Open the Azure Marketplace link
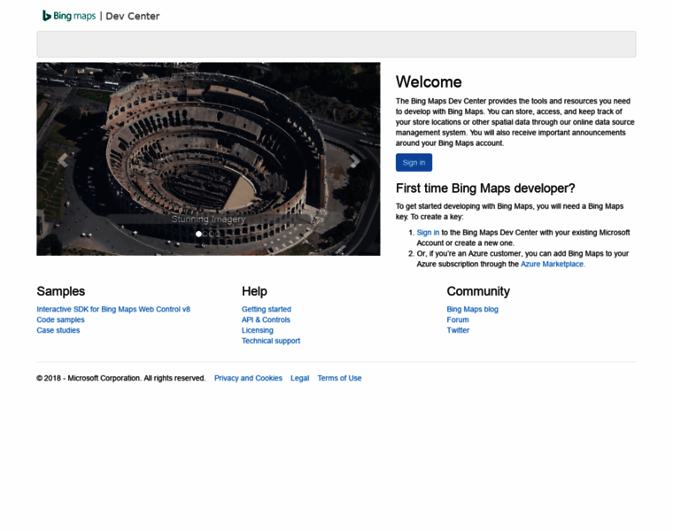The image size is (673, 531). [x=552, y=265]
